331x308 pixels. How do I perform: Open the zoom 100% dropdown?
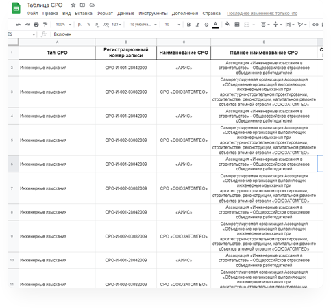click(x=64, y=25)
